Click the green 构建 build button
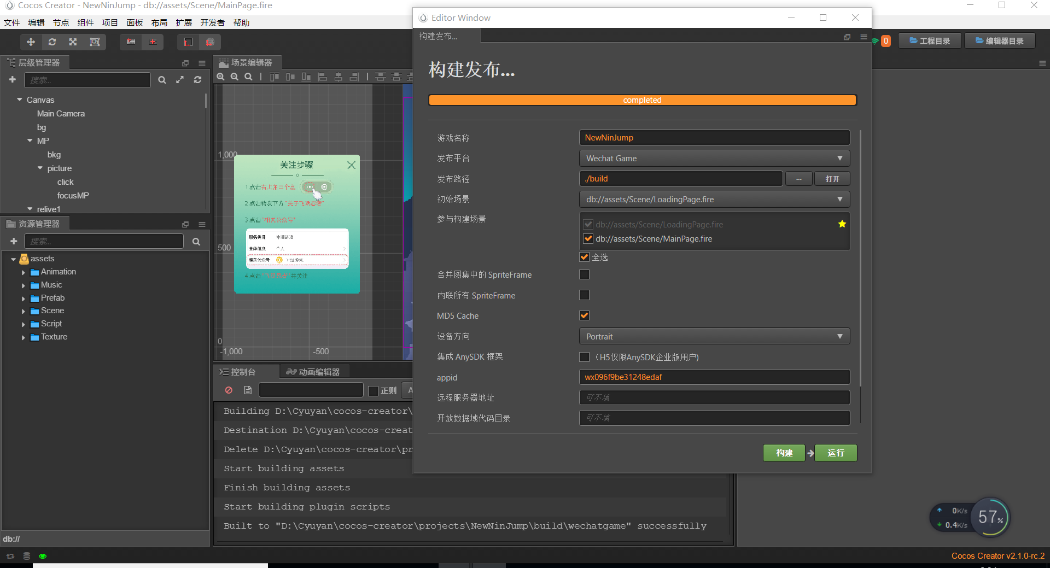The image size is (1050, 568). click(784, 453)
